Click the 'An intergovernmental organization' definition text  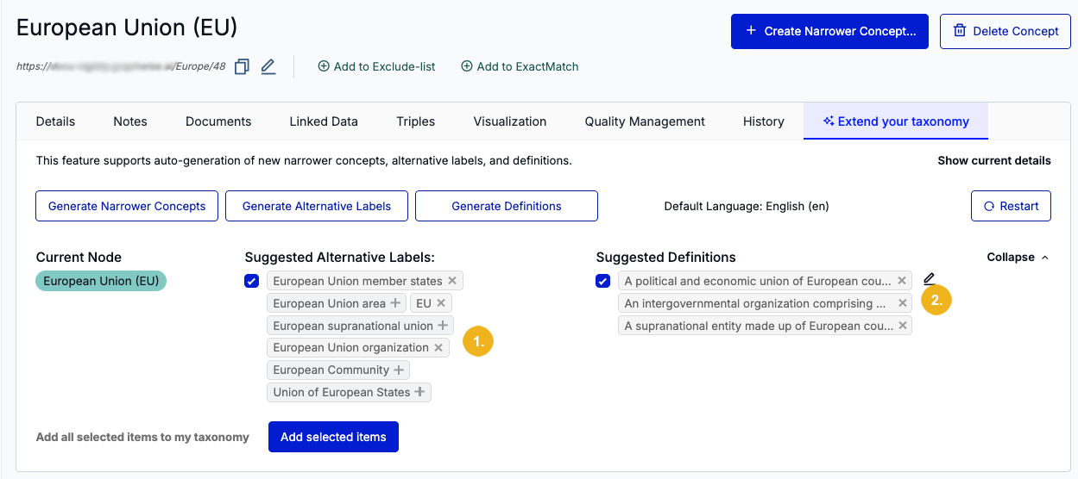click(x=755, y=303)
